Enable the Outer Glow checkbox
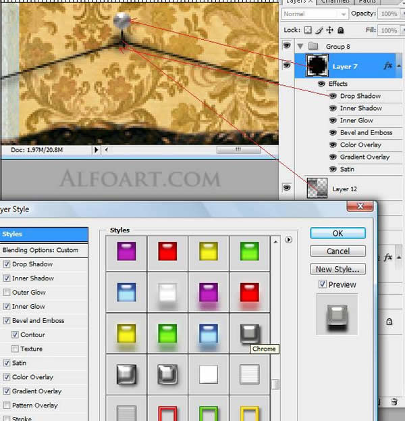Viewport: 405px width, 421px height. [7, 293]
